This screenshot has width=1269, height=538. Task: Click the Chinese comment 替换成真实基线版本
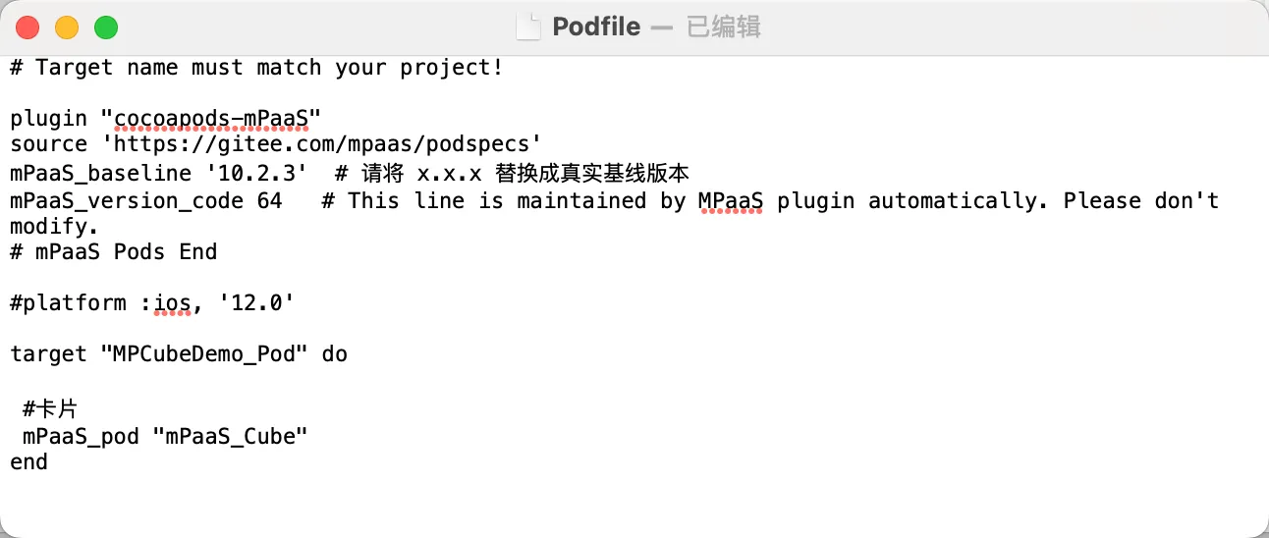[592, 174]
